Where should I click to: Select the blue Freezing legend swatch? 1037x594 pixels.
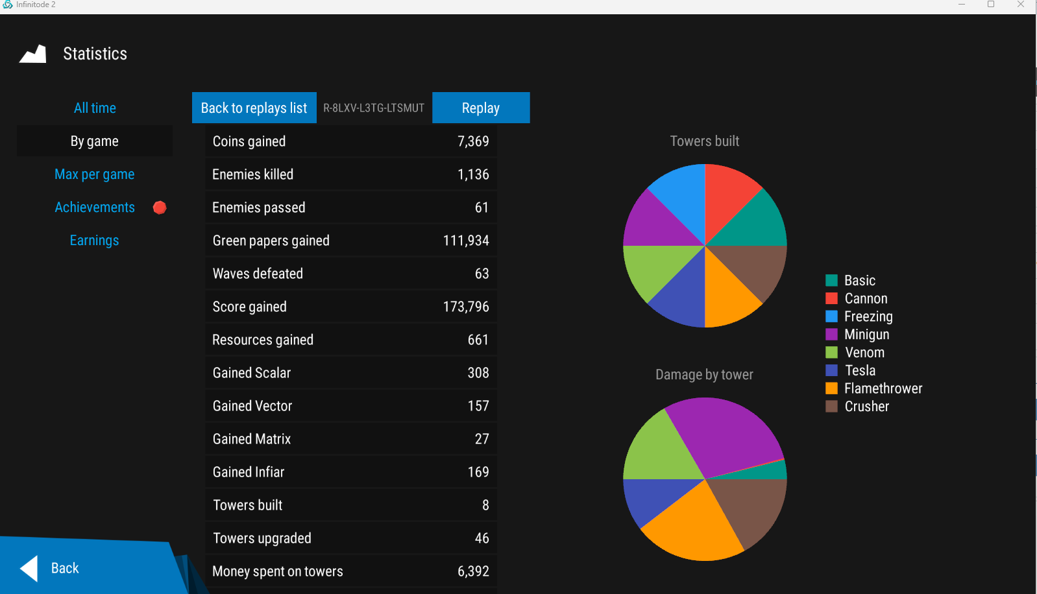click(x=831, y=317)
